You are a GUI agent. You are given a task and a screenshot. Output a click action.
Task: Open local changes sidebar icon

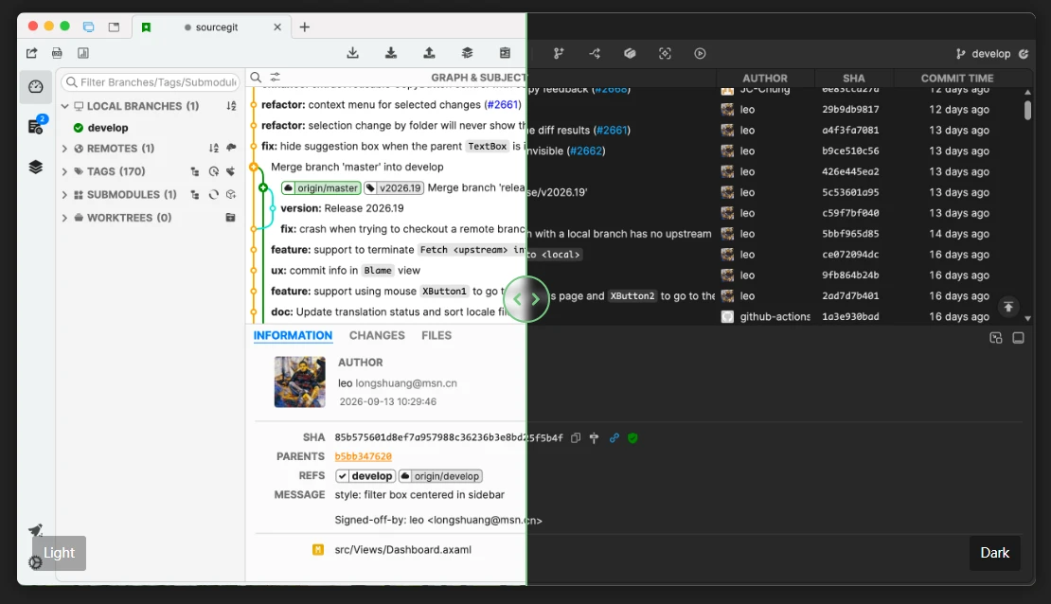(x=36, y=126)
